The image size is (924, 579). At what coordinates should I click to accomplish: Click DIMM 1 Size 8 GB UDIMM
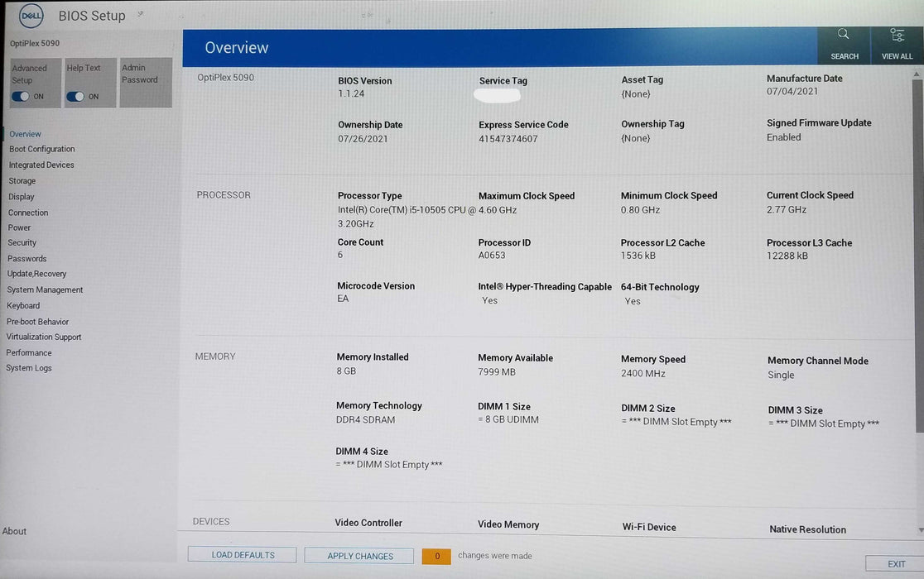click(508, 419)
